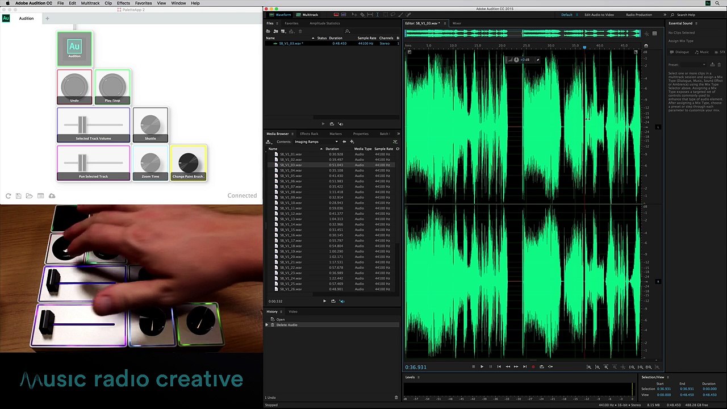The width and height of the screenshot is (727, 409).
Task: Click the cloud upload icon in PaletteApp
Action: tap(52, 196)
